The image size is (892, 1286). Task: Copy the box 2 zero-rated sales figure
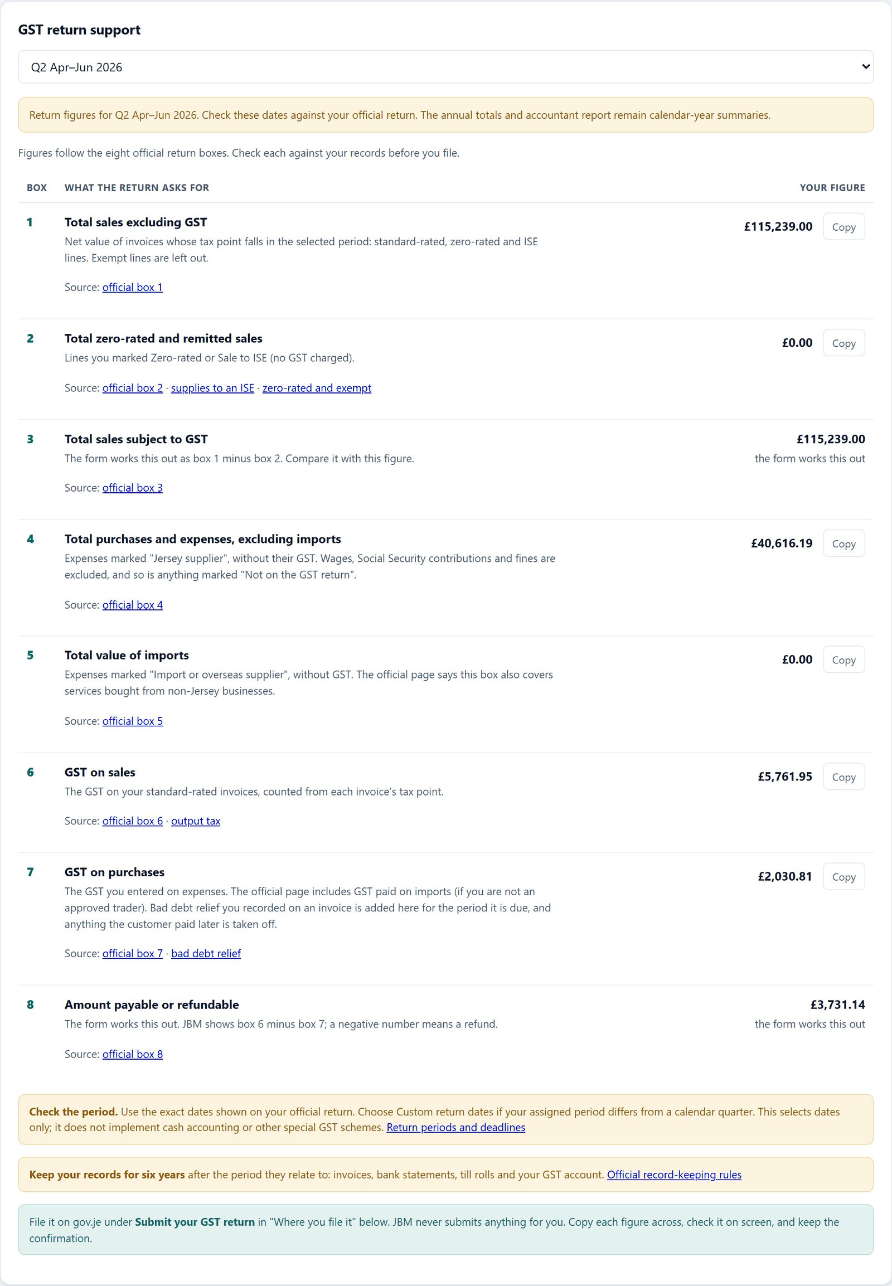pos(843,343)
